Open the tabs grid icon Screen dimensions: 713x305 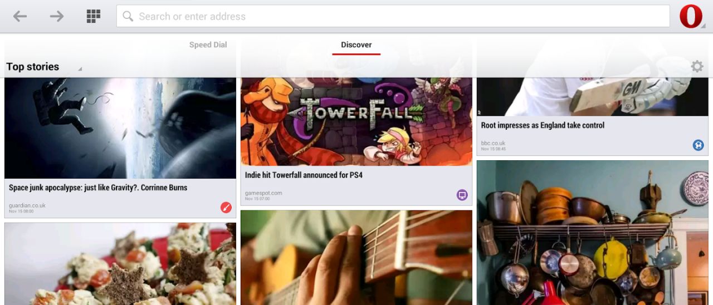coord(94,16)
